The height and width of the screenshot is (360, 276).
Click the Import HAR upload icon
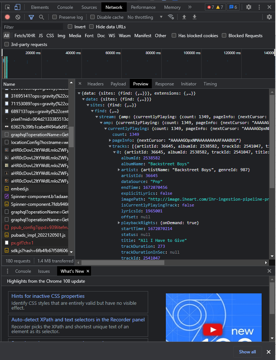(184, 17)
